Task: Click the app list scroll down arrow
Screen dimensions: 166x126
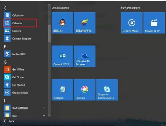Action: point(49,116)
